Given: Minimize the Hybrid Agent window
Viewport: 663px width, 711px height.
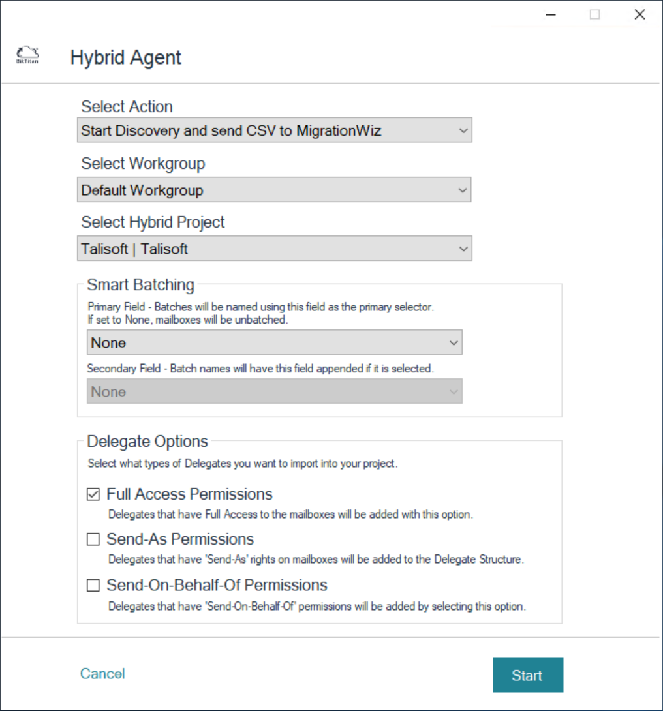Looking at the screenshot, I should coord(551,14).
